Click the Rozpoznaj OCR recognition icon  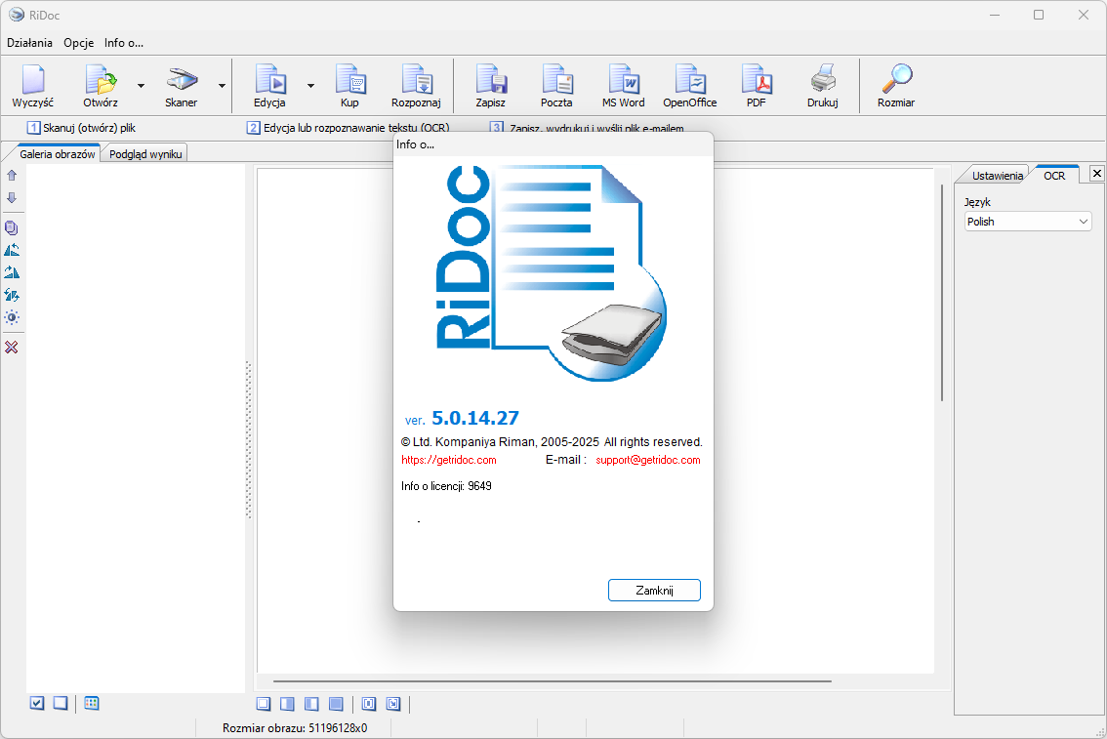[417, 79]
